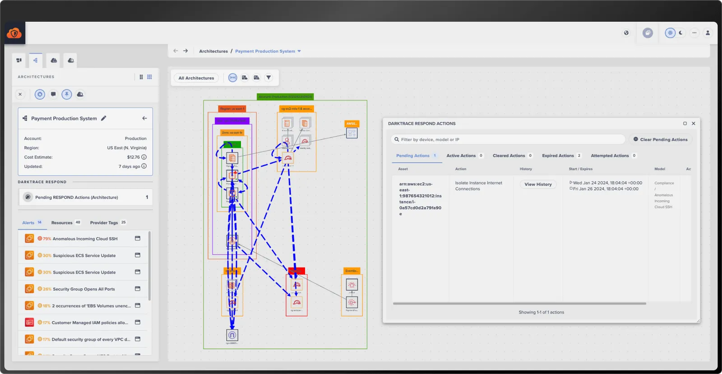
Task: Open Customer Managed IAM policies alert
Action: pyautogui.click(x=83, y=323)
